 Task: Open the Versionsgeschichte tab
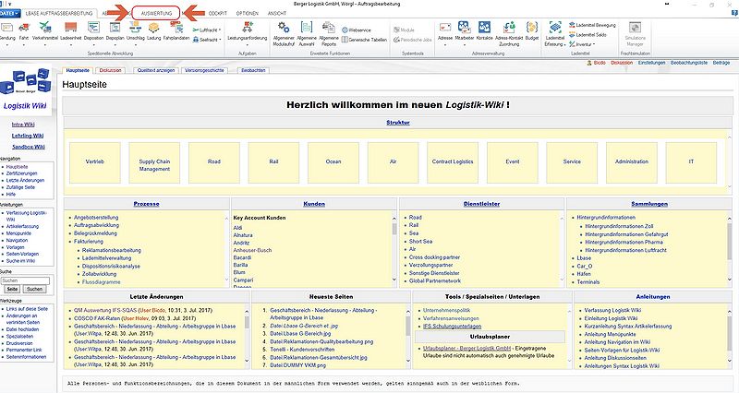[204, 71]
